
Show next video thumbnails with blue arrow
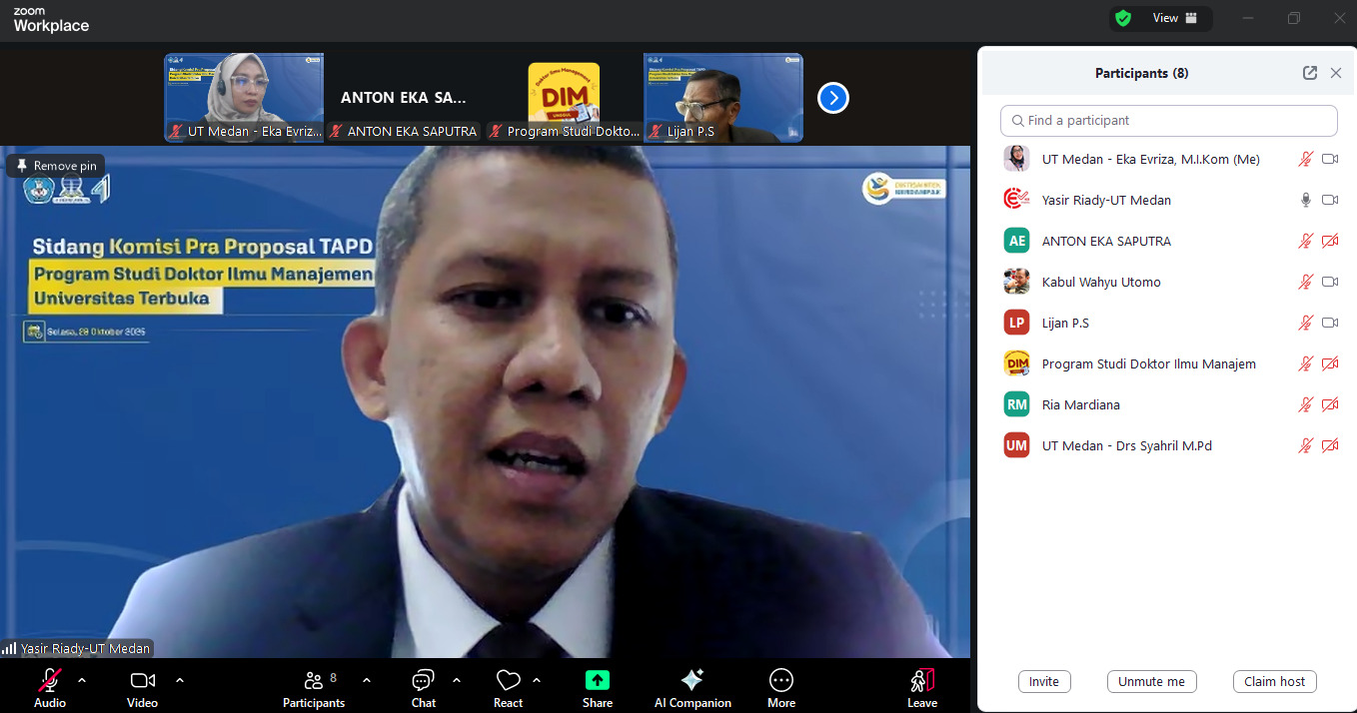832,98
